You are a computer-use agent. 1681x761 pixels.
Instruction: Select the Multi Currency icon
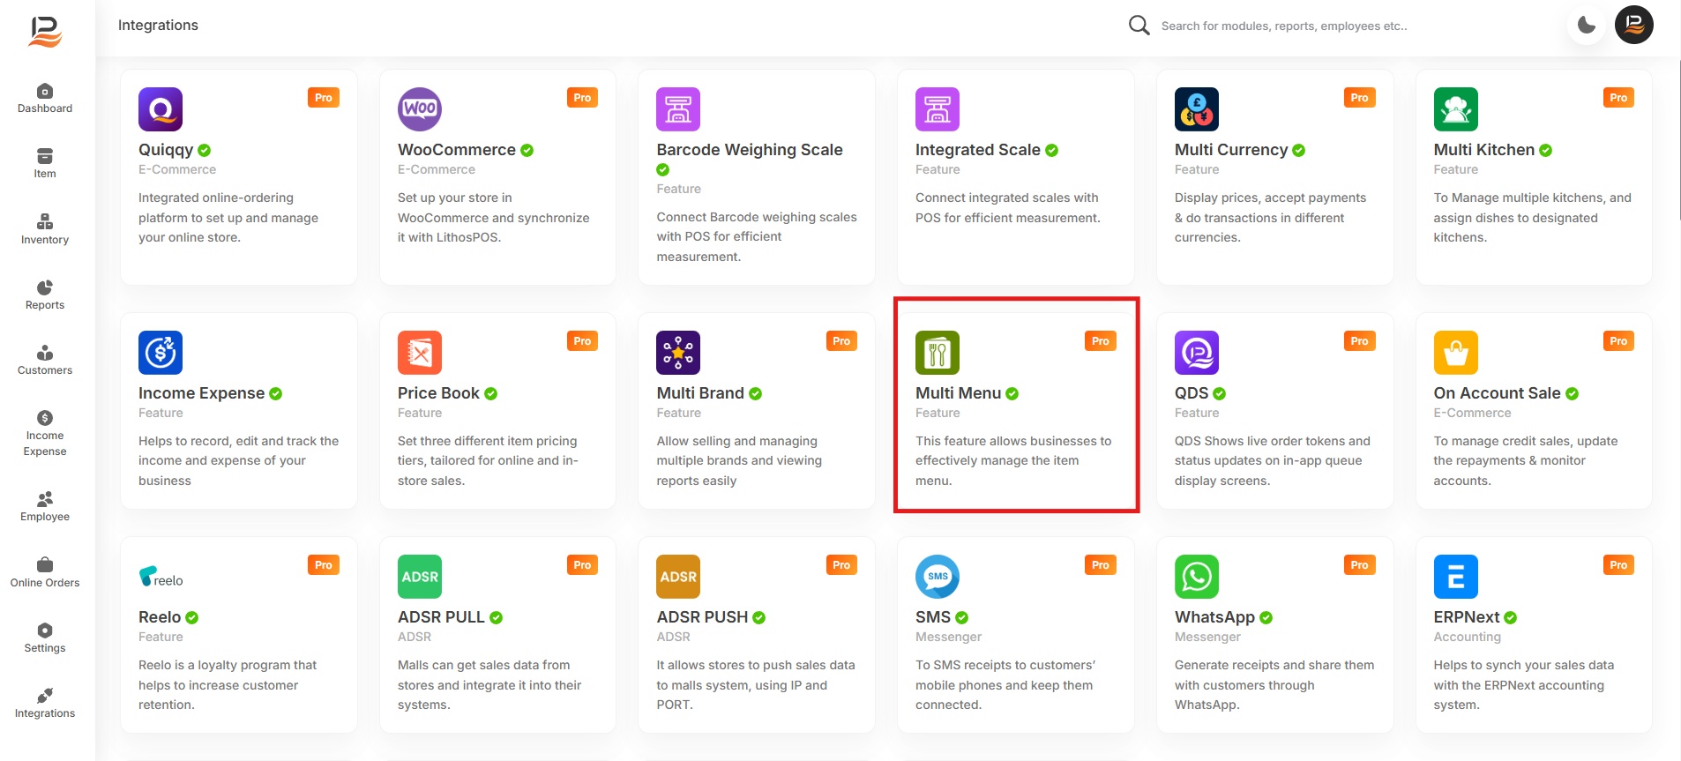[1196, 109]
